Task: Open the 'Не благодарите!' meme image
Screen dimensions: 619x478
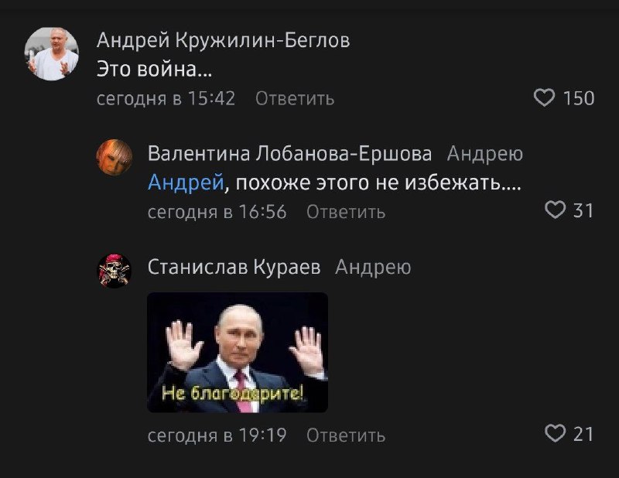Action: [238, 353]
